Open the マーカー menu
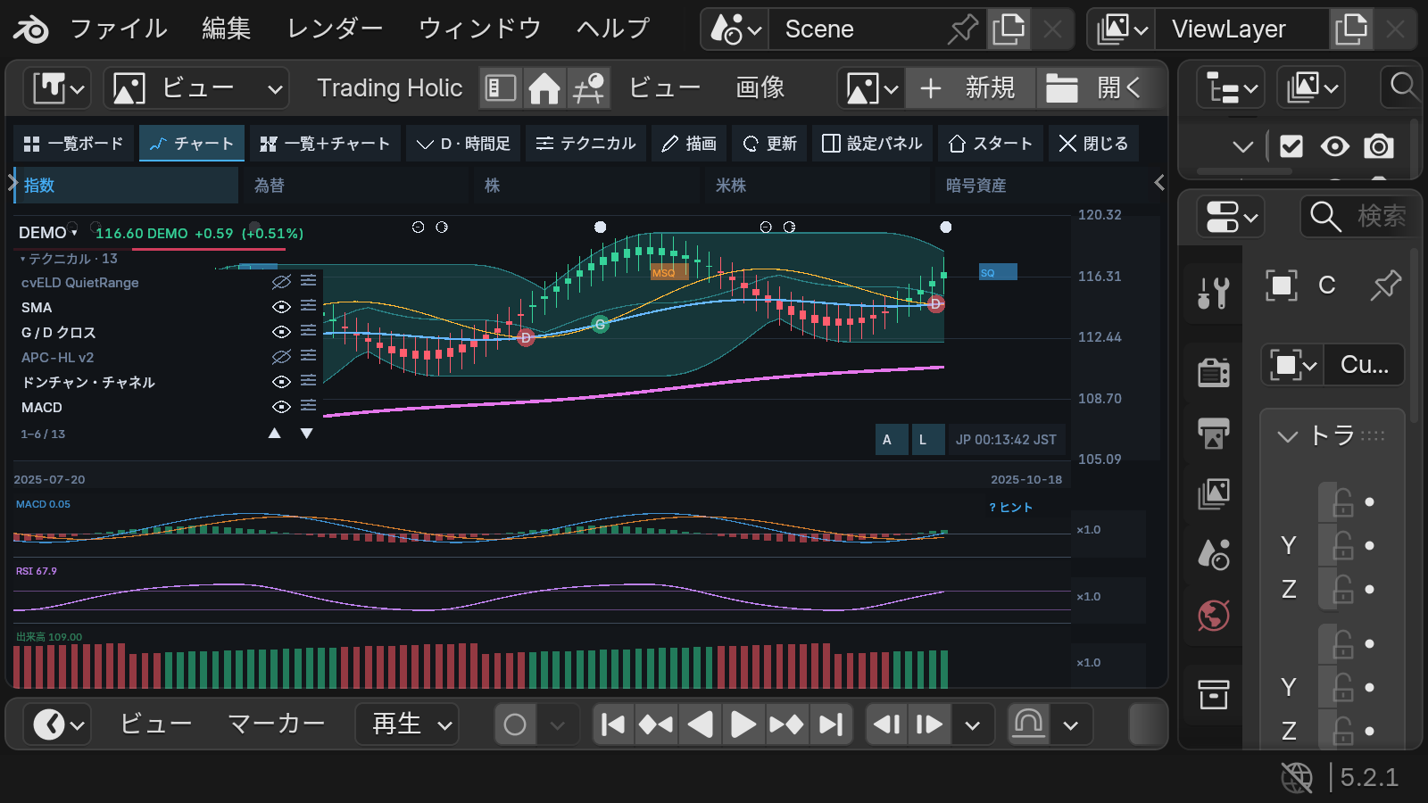The height and width of the screenshot is (803, 1428). 276,724
